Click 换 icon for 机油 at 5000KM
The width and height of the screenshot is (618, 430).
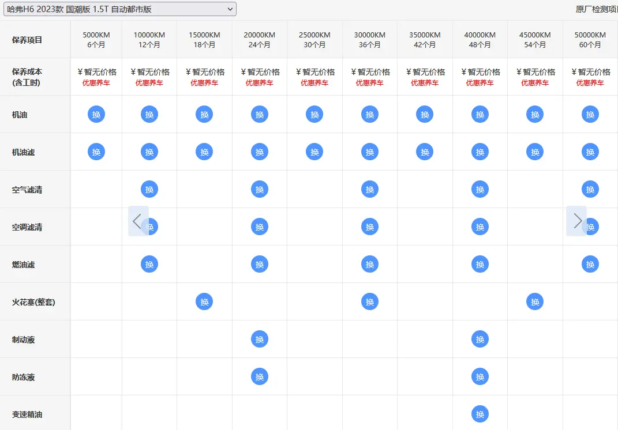tap(96, 114)
